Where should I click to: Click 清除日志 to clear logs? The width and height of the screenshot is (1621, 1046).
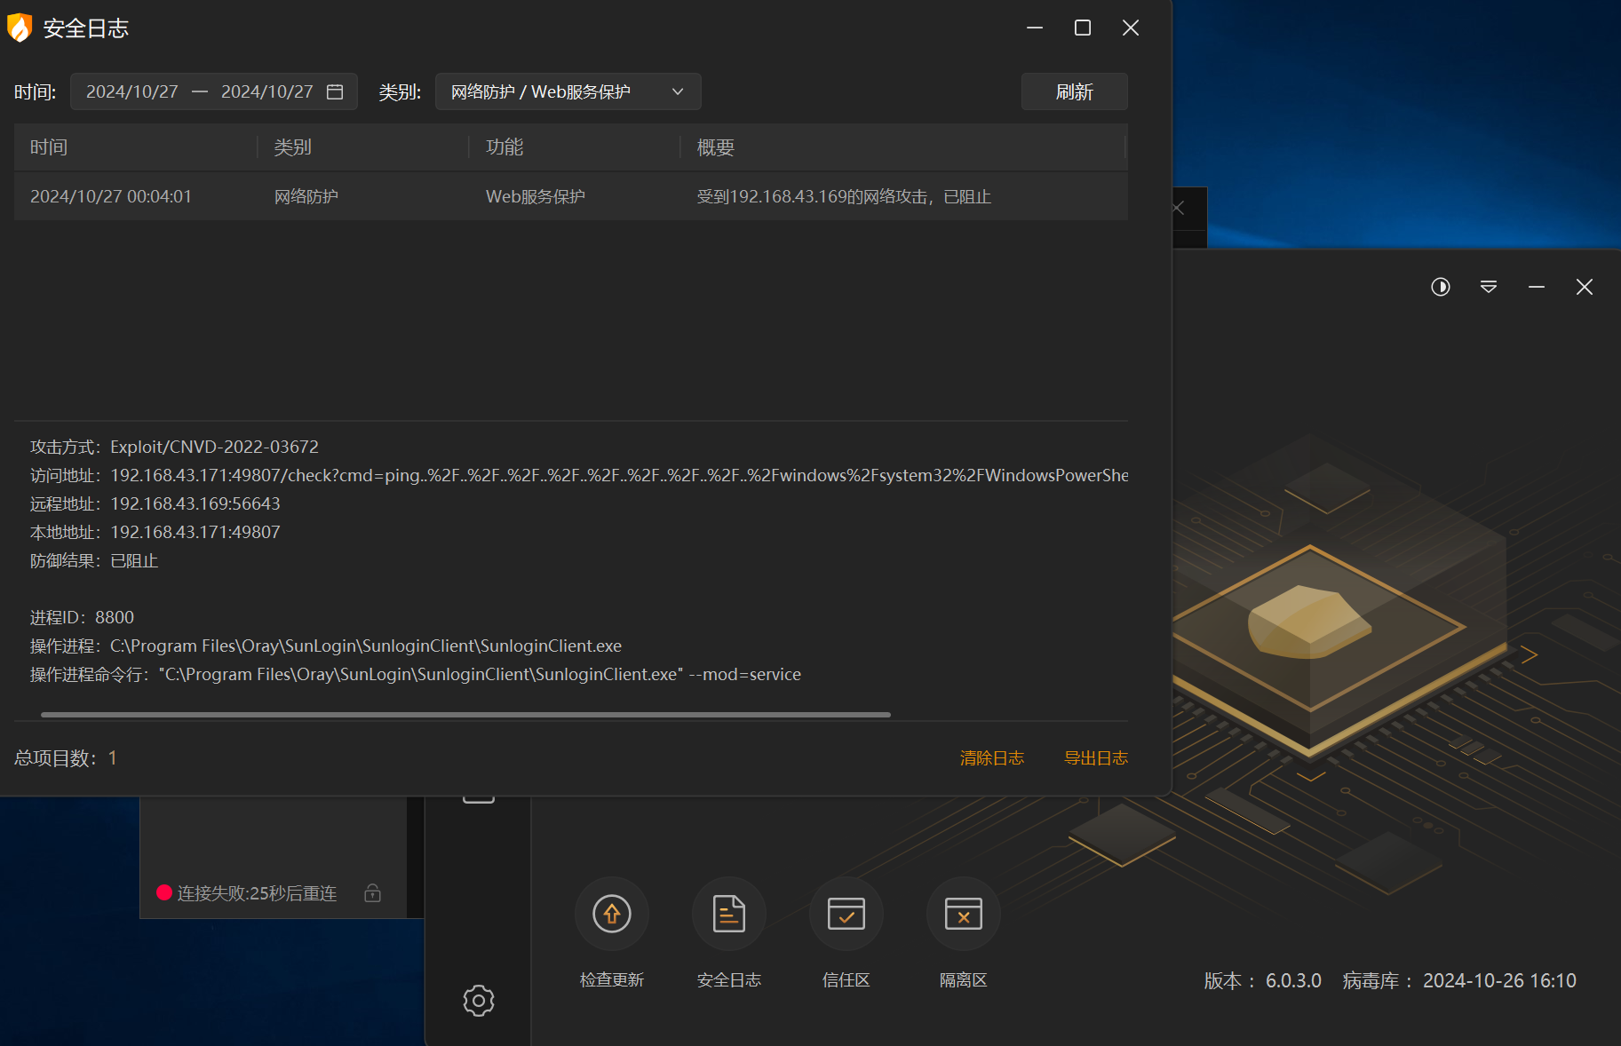coord(991,757)
